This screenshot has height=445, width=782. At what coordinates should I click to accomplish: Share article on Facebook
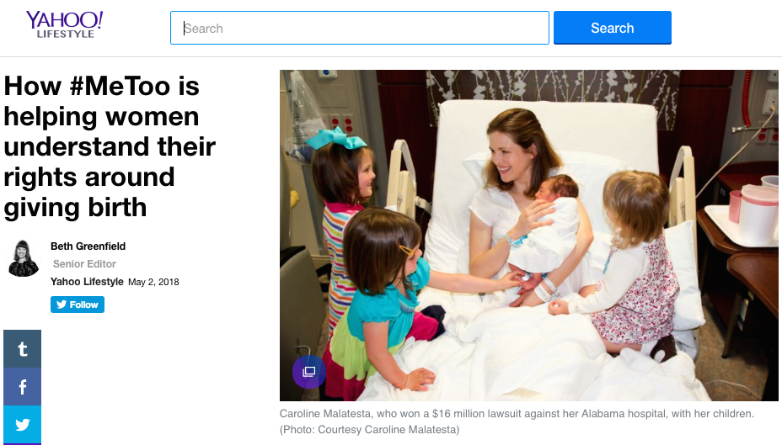tap(23, 387)
